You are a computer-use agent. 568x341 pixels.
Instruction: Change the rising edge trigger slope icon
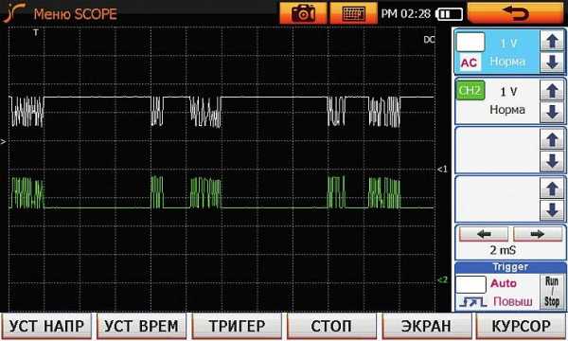(472, 301)
